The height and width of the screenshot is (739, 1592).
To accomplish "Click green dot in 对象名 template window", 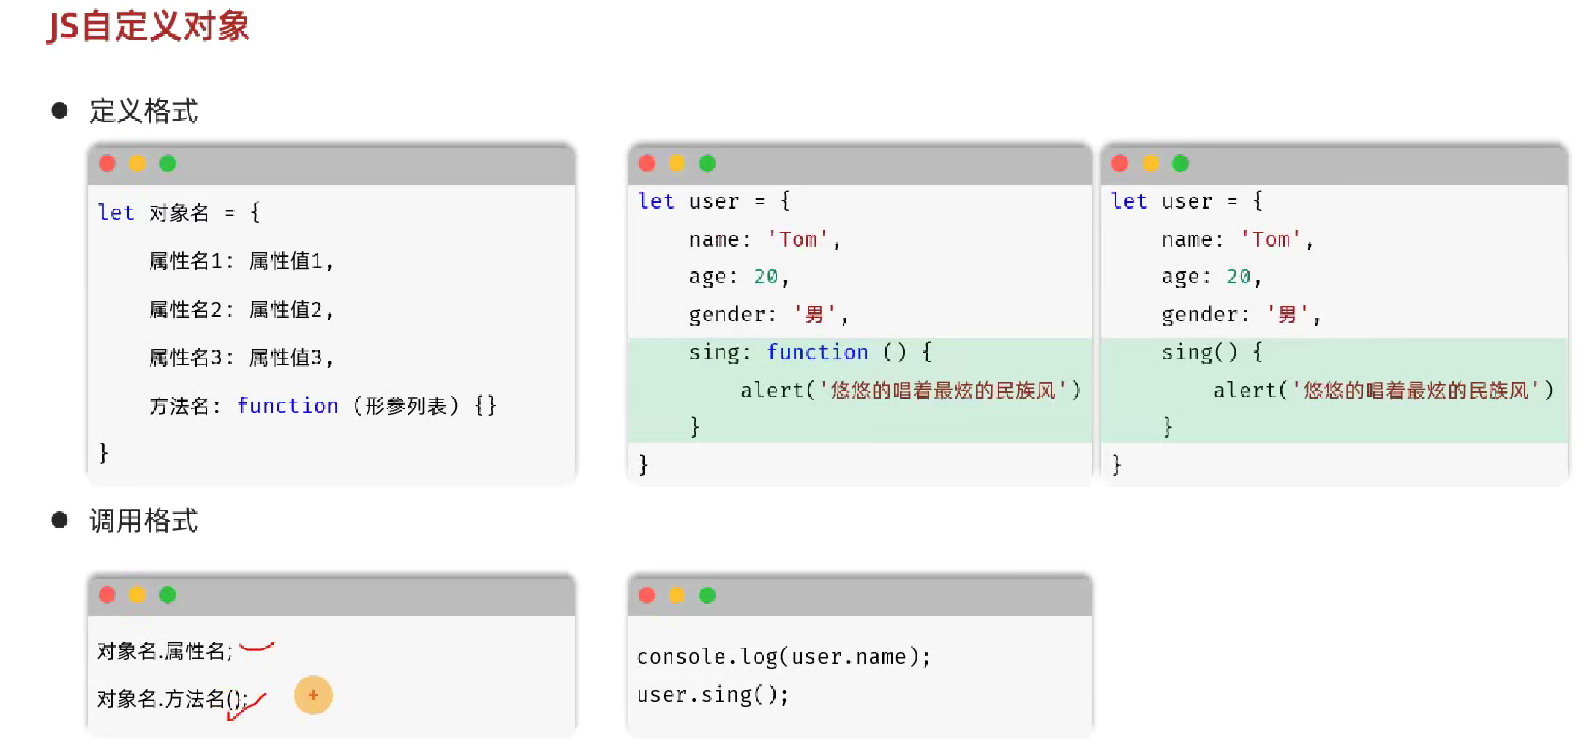I will (x=168, y=163).
